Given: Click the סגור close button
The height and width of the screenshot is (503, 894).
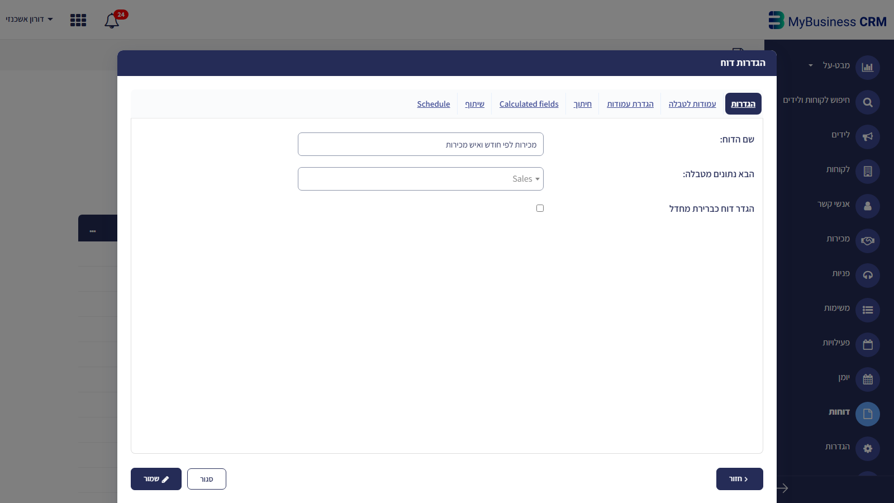Looking at the screenshot, I should (207, 479).
